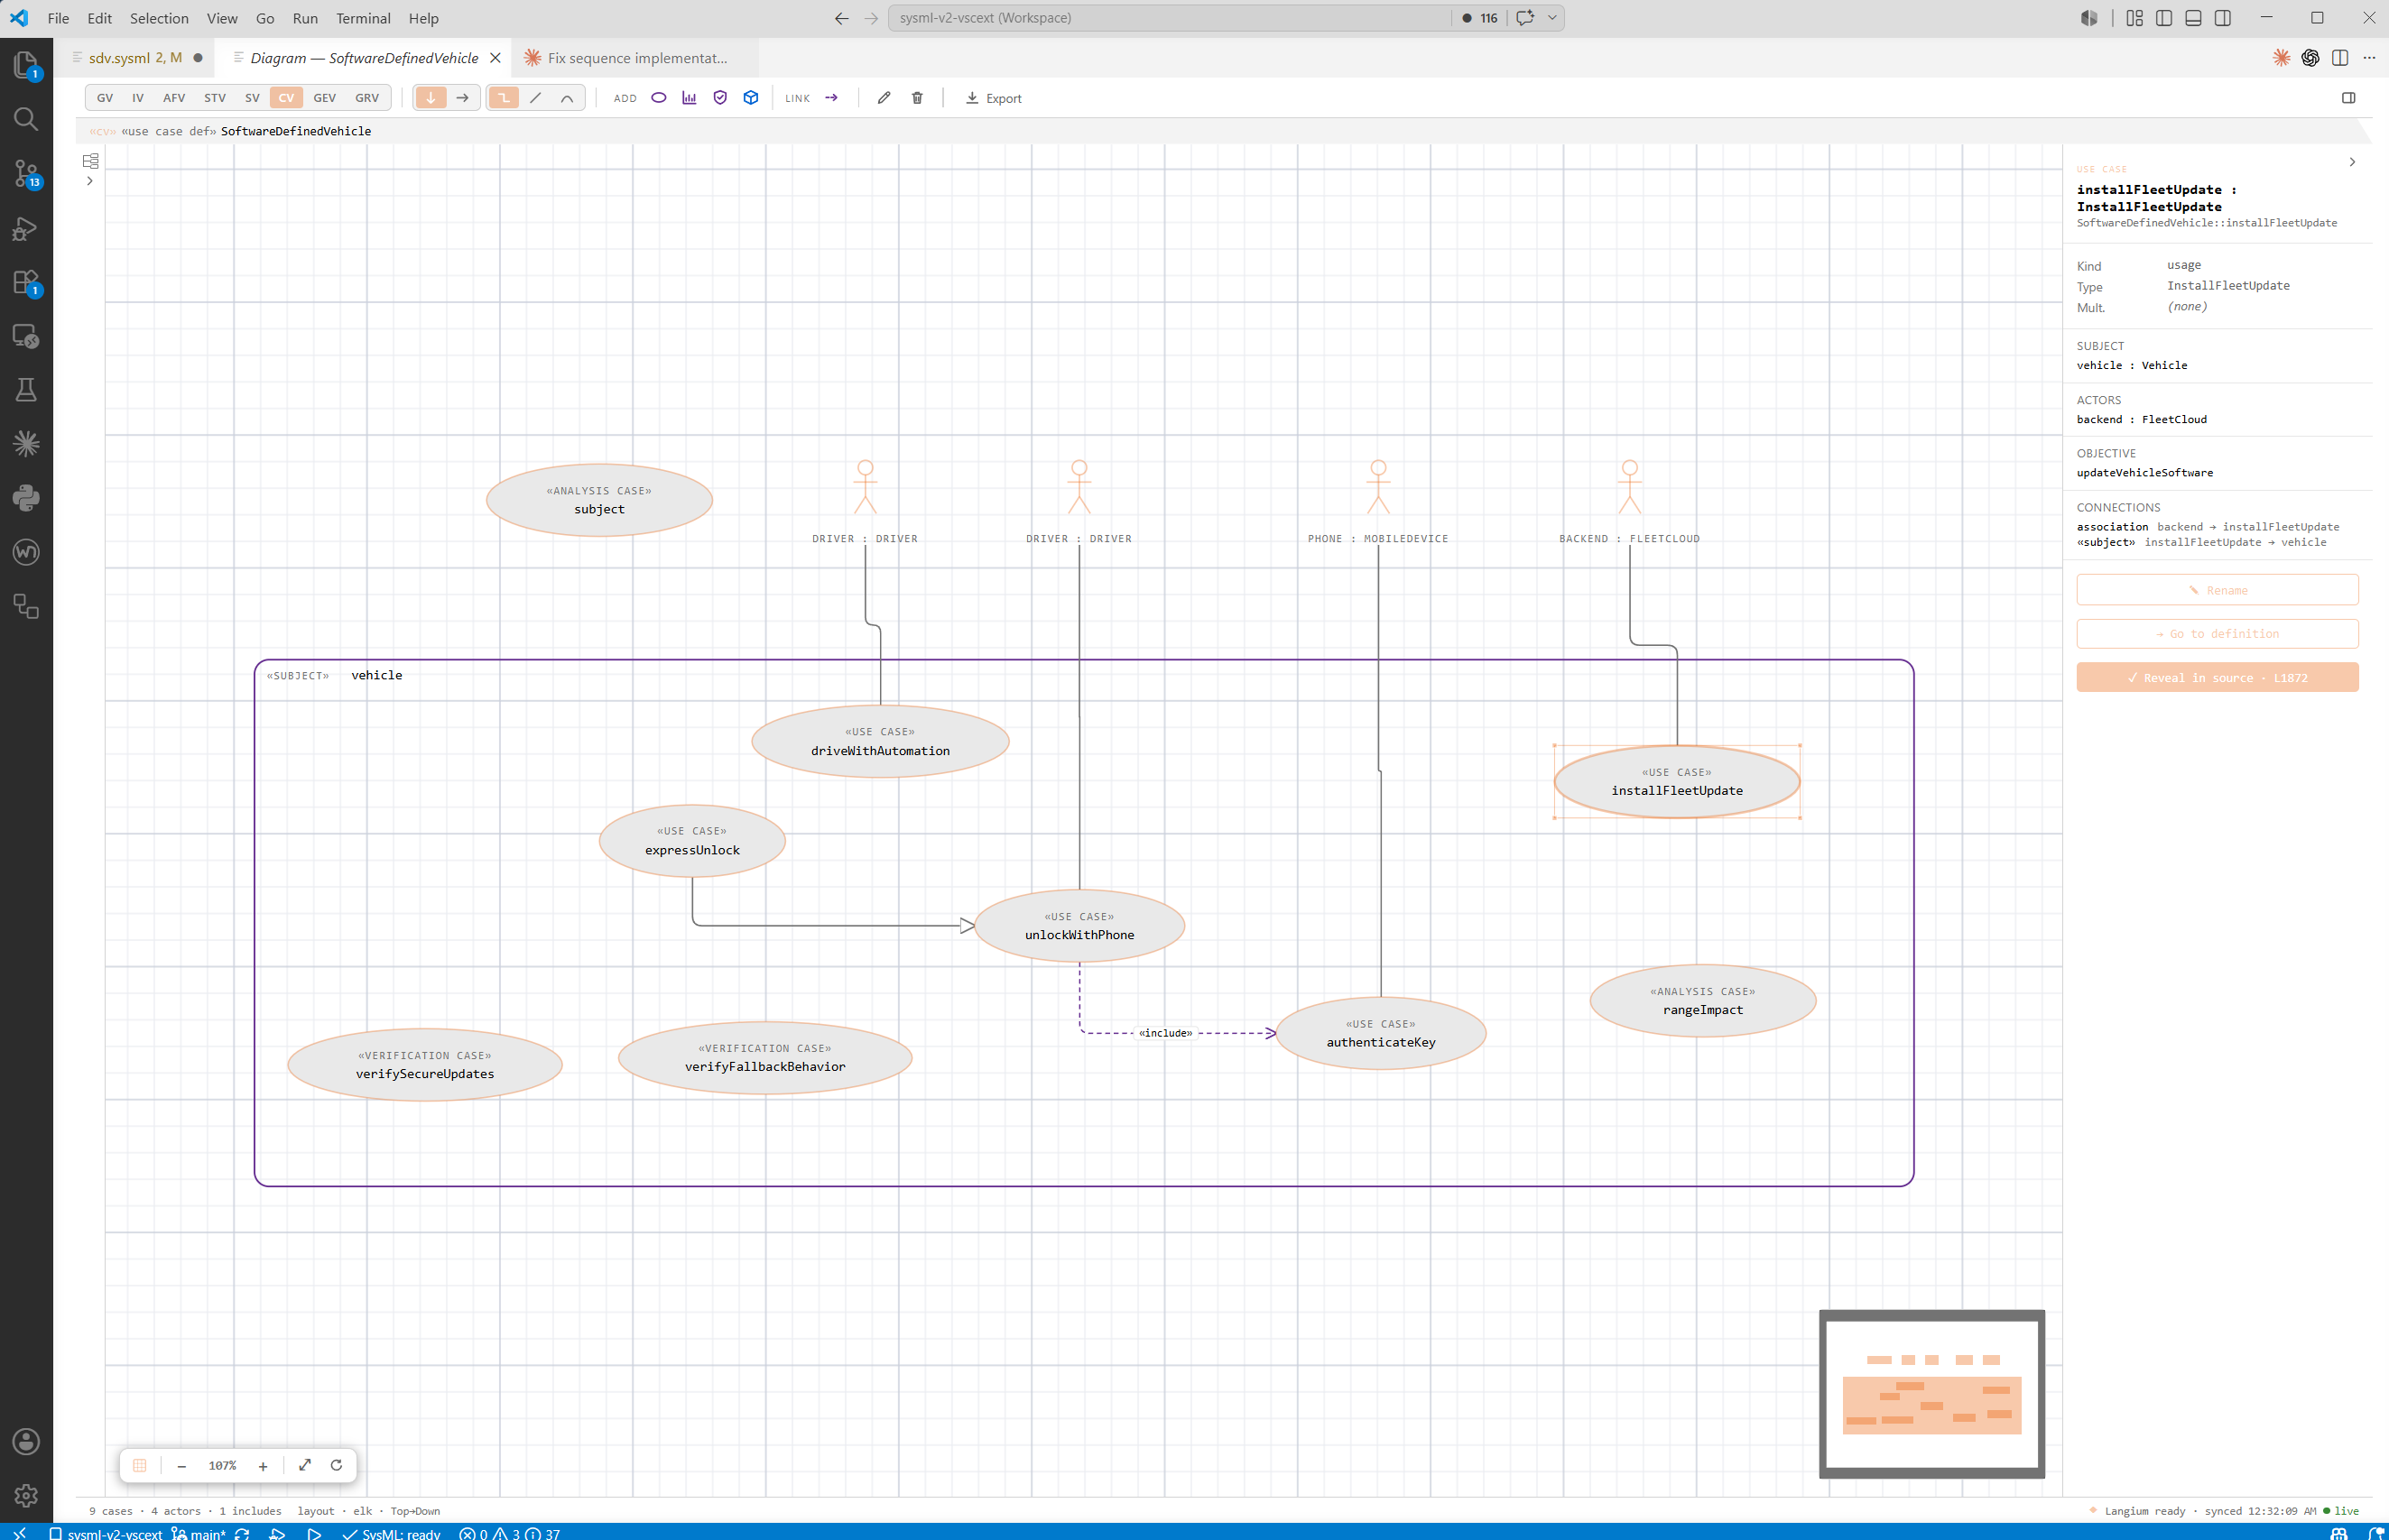
Task: Open the Claude starburst view in activity bar
Action: point(26,444)
